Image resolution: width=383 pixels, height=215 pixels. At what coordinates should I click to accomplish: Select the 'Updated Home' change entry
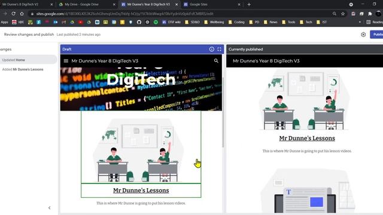tap(28, 60)
